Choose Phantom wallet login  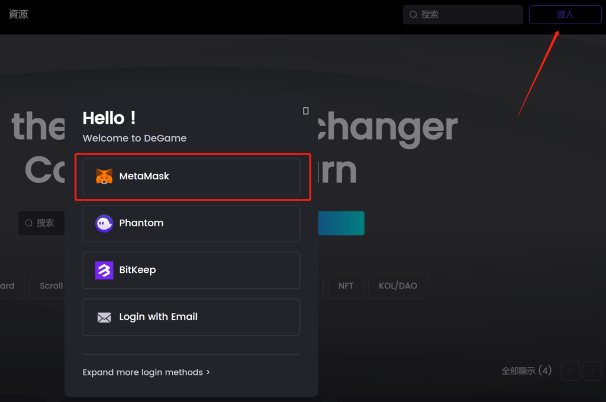pos(191,223)
